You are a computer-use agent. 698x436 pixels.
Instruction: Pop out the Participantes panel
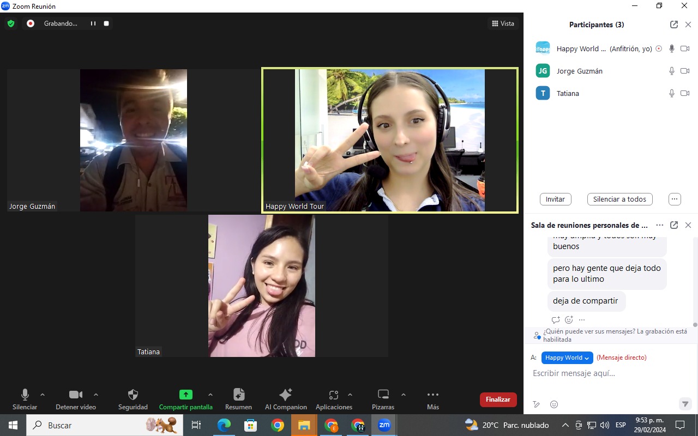(674, 25)
